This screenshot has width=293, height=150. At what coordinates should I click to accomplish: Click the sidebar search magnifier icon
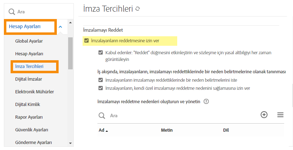(12, 12)
